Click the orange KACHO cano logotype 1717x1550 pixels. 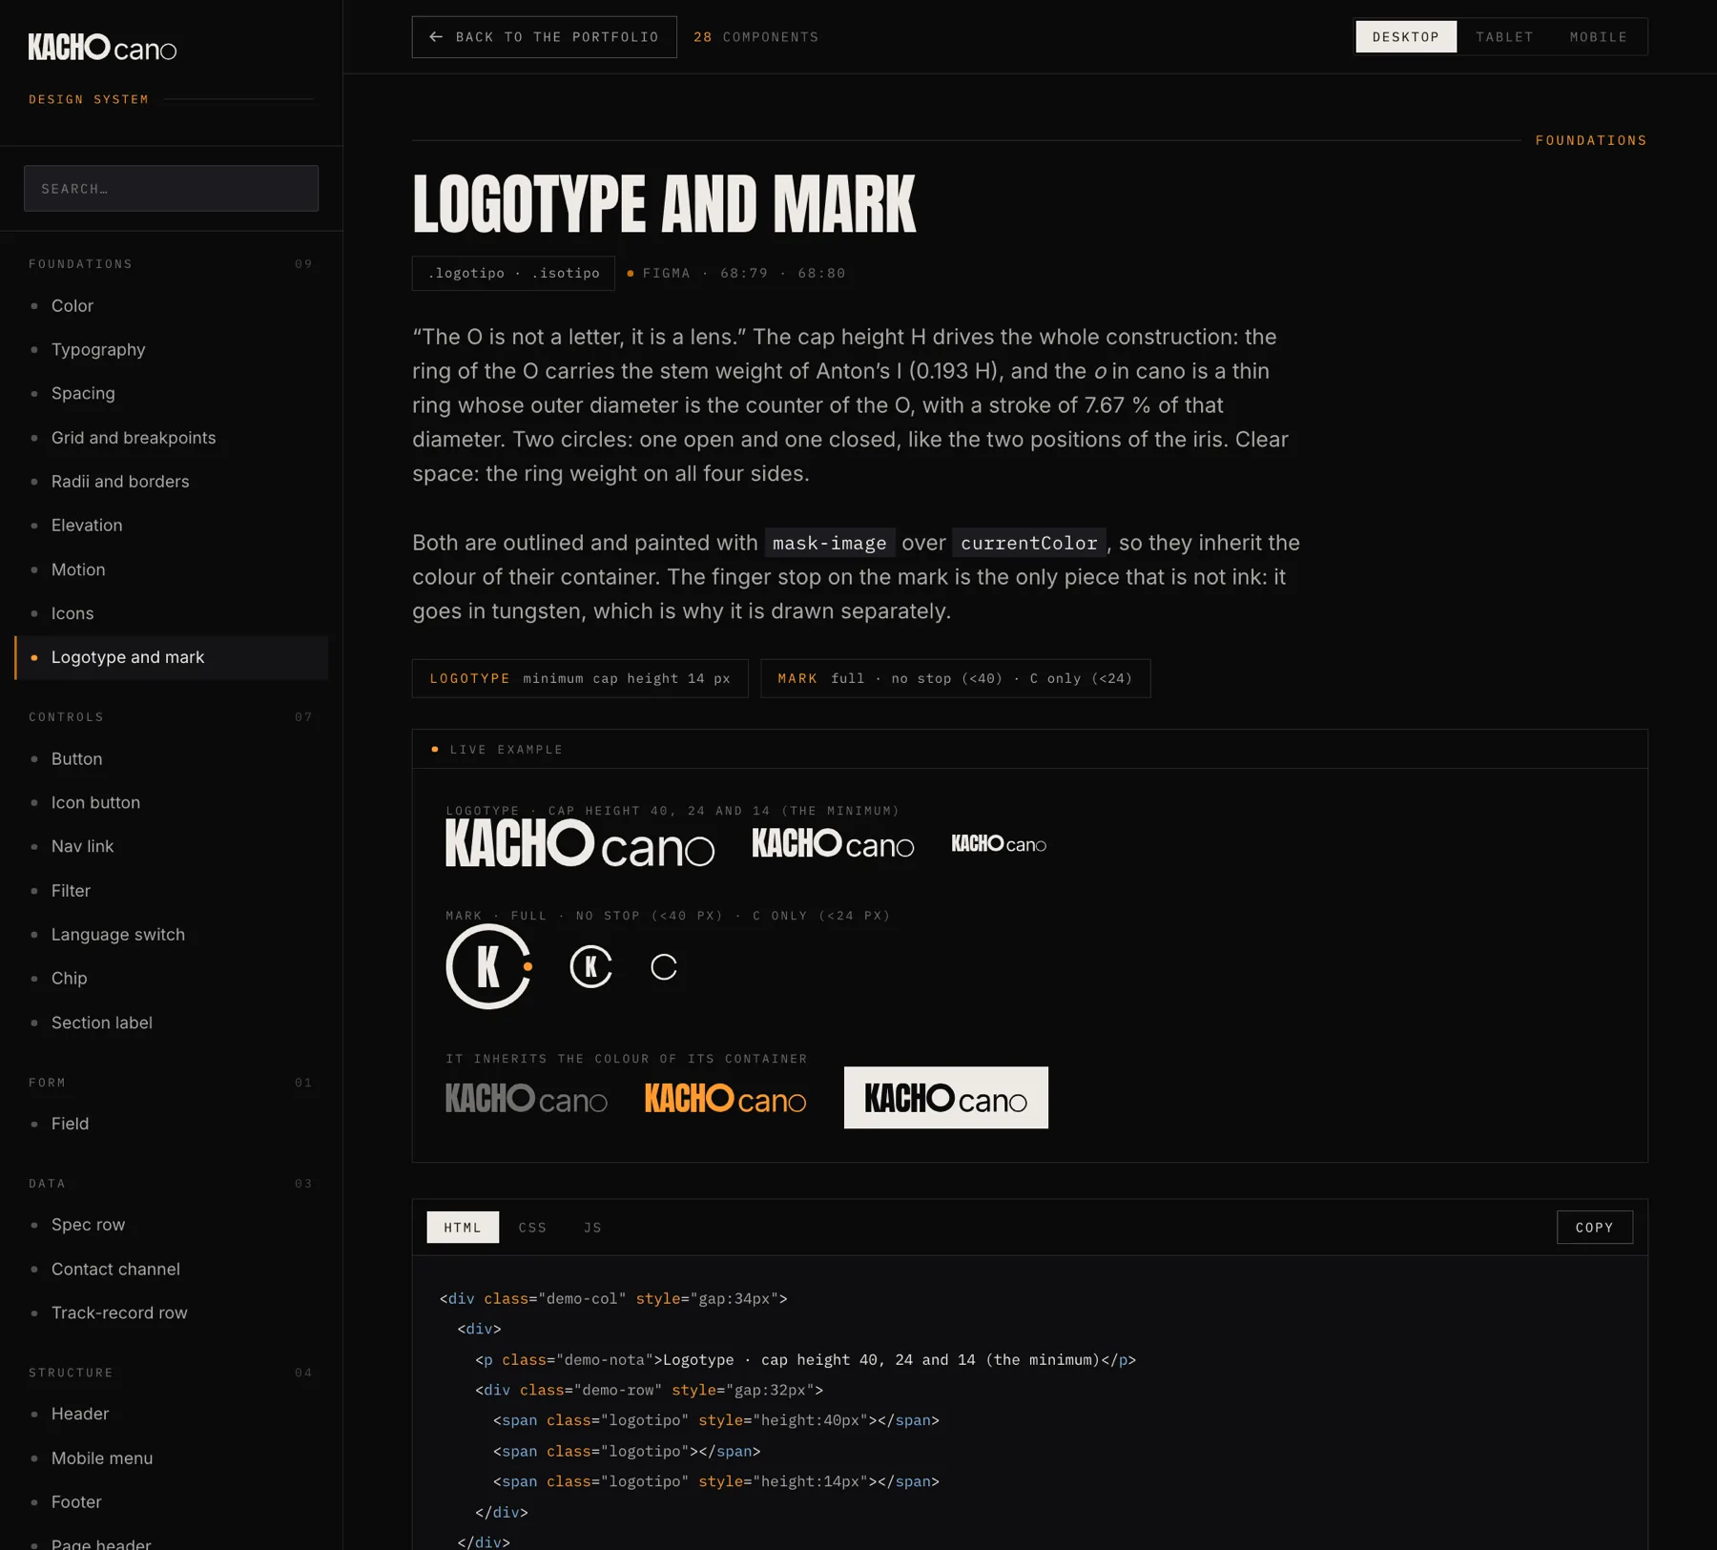coord(725,1098)
